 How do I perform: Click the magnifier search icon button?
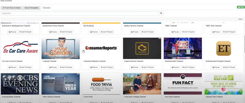[161, 13]
